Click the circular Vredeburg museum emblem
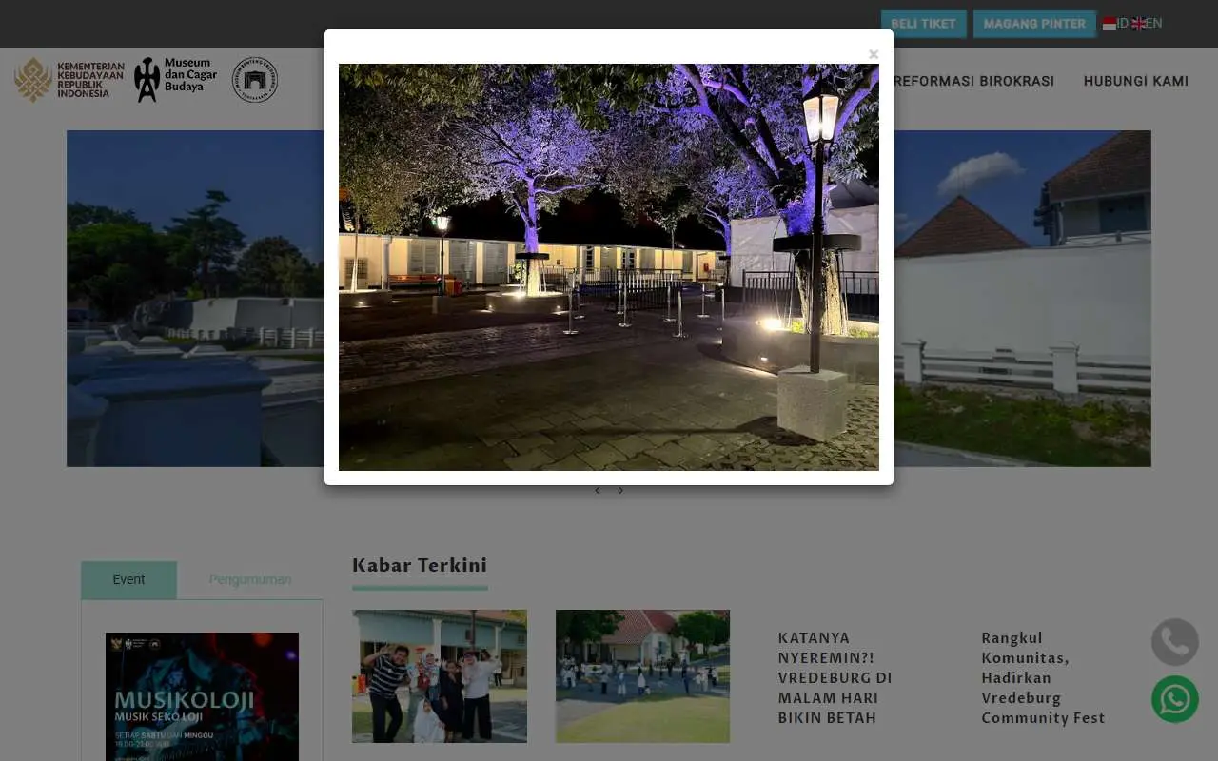This screenshot has width=1218, height=761. click(255, 80)
